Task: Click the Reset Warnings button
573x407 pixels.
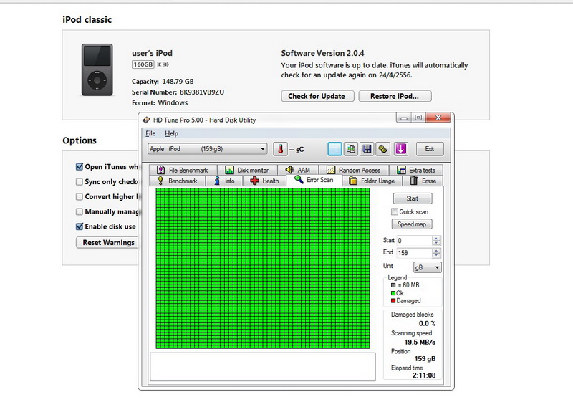Action: click(x=108, y=242)
